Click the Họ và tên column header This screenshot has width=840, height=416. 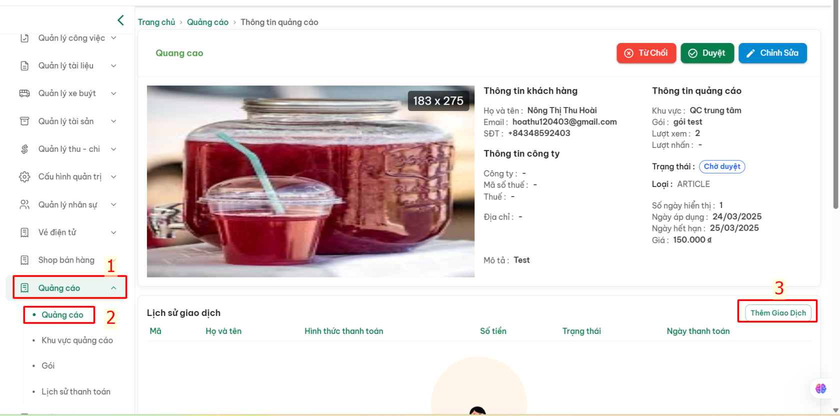click(x=223, y=331)
